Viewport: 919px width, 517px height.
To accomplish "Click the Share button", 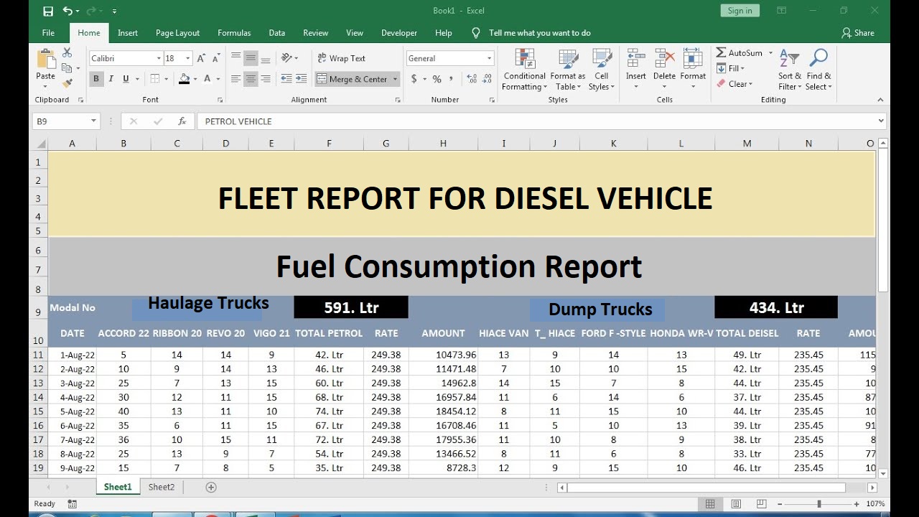I will point(859,32).
